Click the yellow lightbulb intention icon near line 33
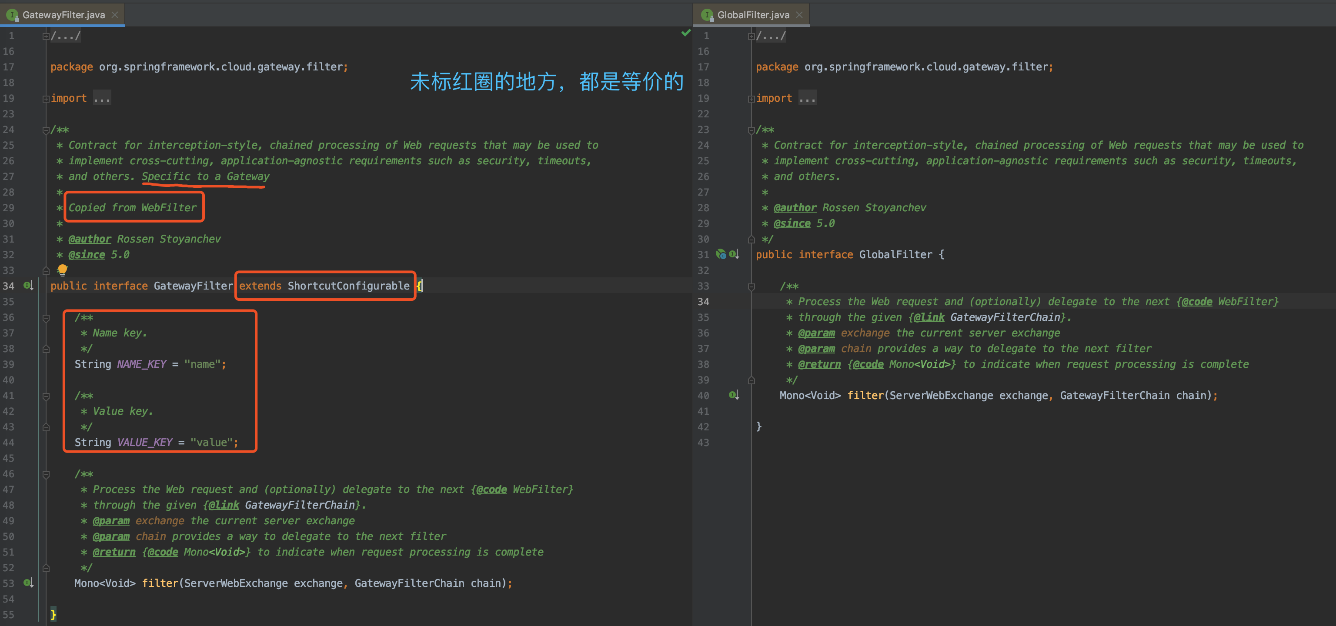Screen dimensions: 1336x626 (x=62, y=270)
